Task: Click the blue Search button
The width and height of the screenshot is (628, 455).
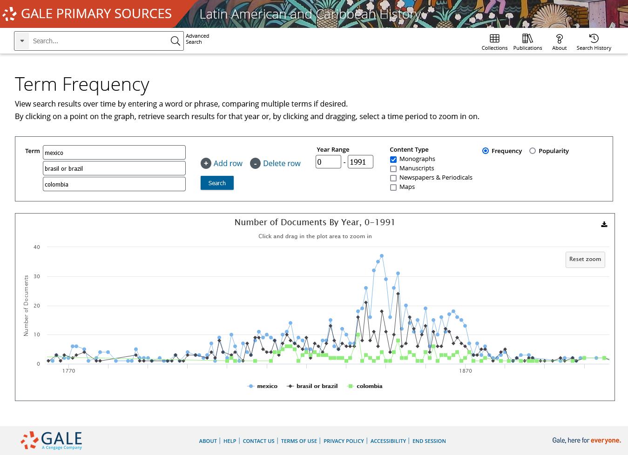Action: coord(217,183)
